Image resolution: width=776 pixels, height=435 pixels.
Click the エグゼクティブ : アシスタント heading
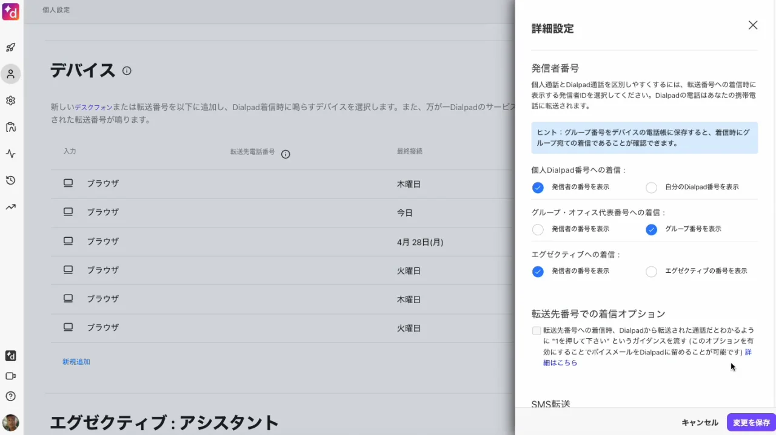(164, 423)
